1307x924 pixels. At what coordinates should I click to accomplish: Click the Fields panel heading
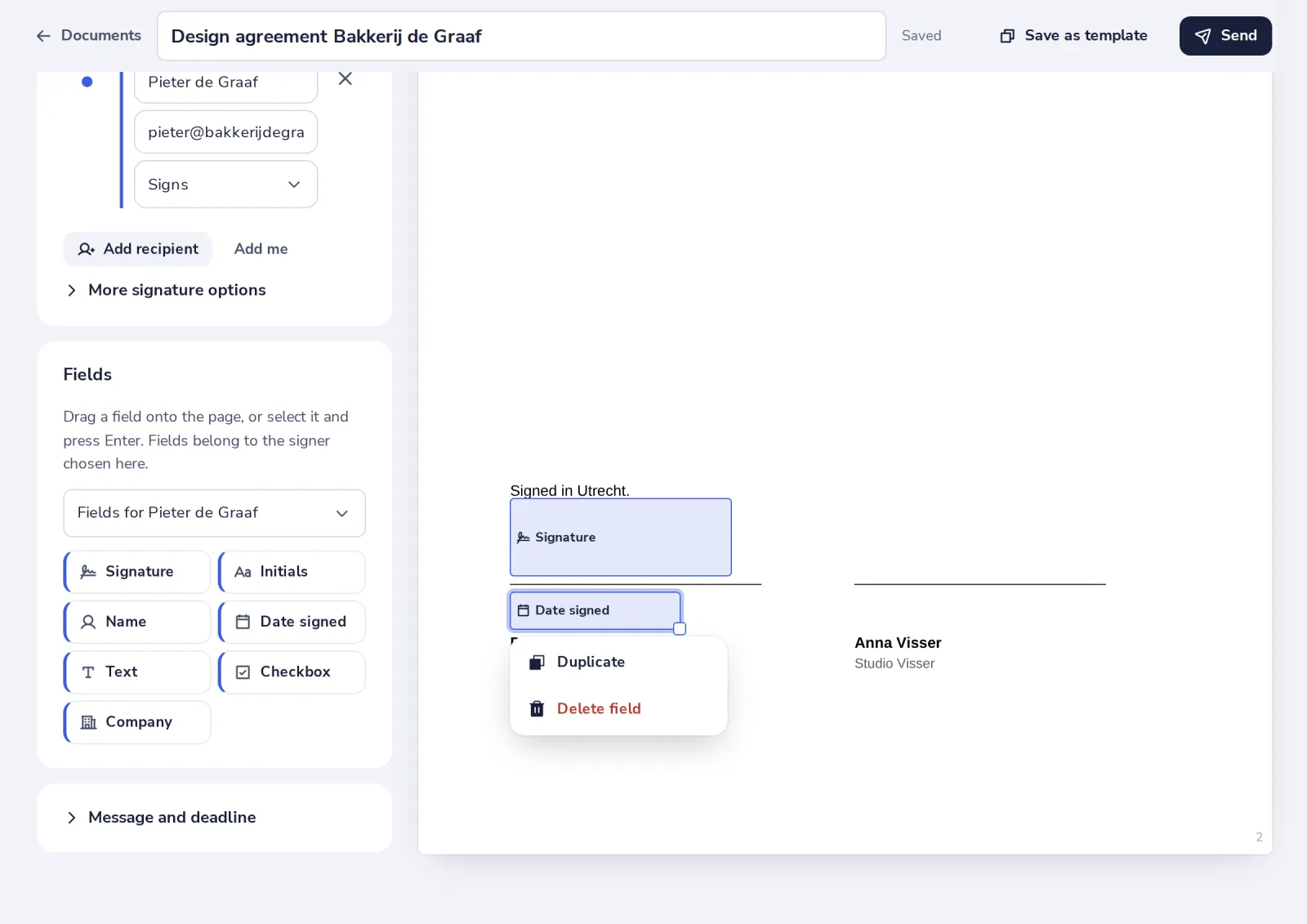pos(87,374)
